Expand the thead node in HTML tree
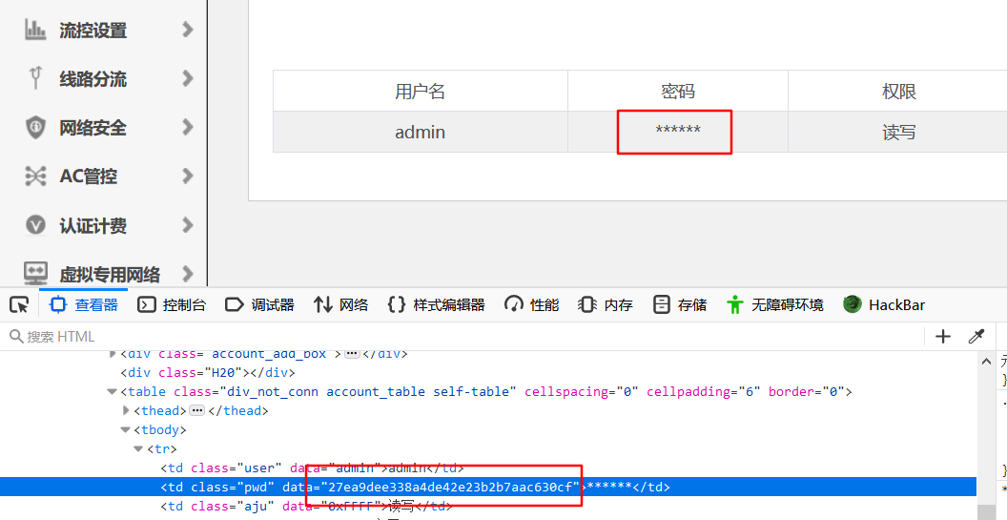1007x520 pixels. (127, 410)
